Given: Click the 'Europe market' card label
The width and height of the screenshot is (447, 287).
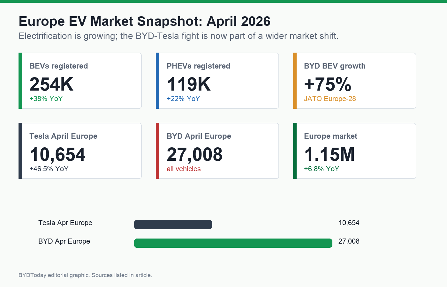Looking at the screenshot, I should (330, 136).
